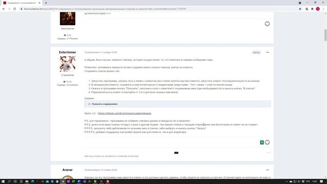This screenshot has width=327, height=184.
Task: Click the "Автор" badge on Extortioner's post
Action: coord(256,52)
